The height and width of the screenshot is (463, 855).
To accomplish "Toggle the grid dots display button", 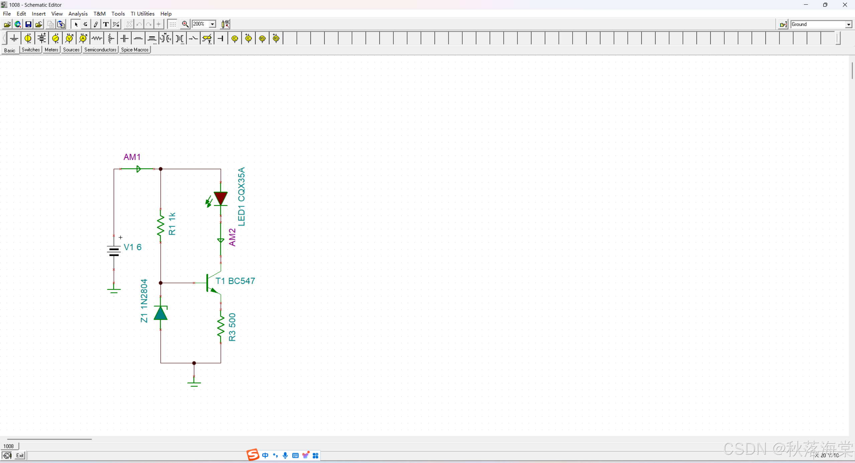I will (172, 24).
